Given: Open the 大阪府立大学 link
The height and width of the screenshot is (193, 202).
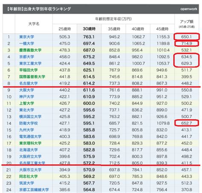Looking at the screenshot, I should (30, 156).
